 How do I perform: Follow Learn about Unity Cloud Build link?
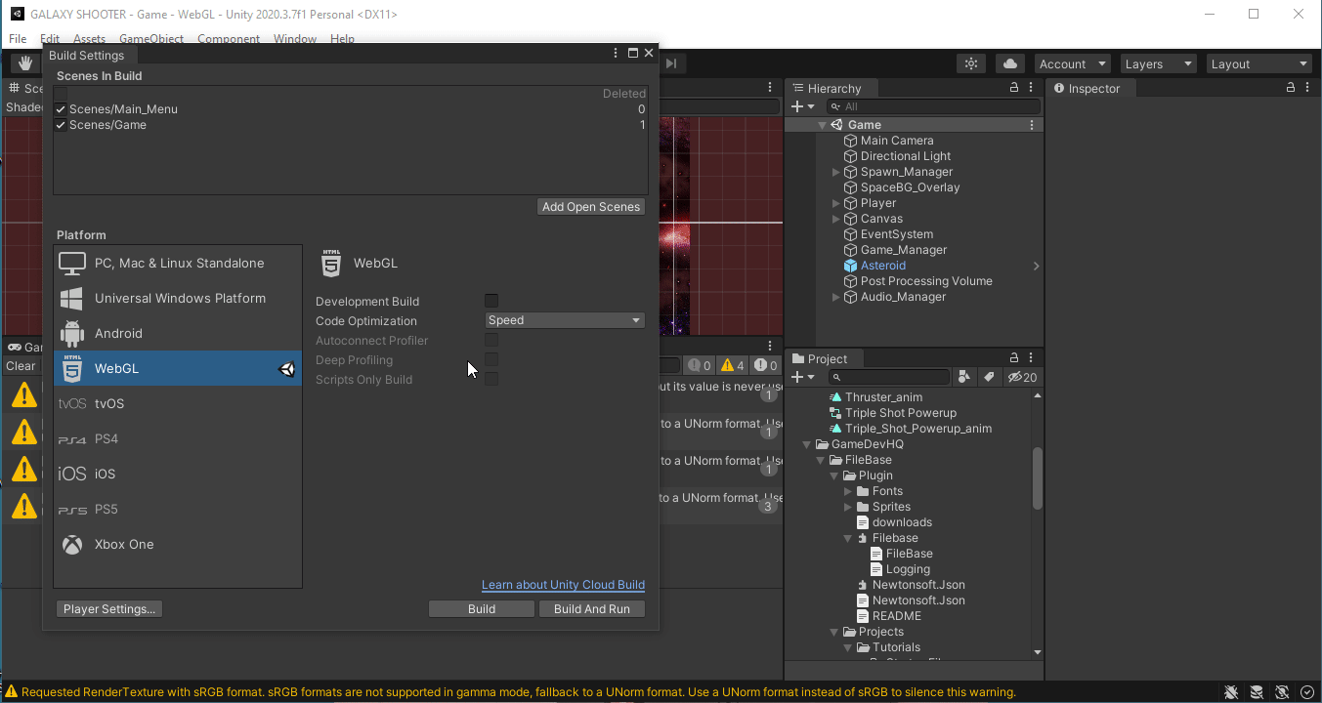click(x=563, y=585)
